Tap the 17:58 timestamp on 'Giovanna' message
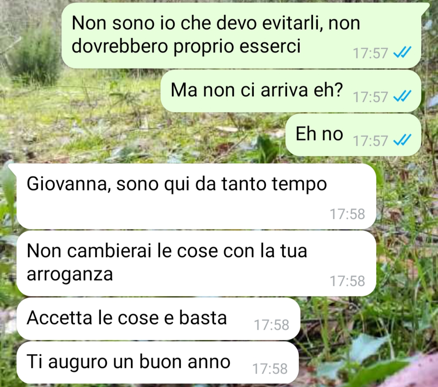The width and height of the screenshot is (438, 387). coord(348,214)
